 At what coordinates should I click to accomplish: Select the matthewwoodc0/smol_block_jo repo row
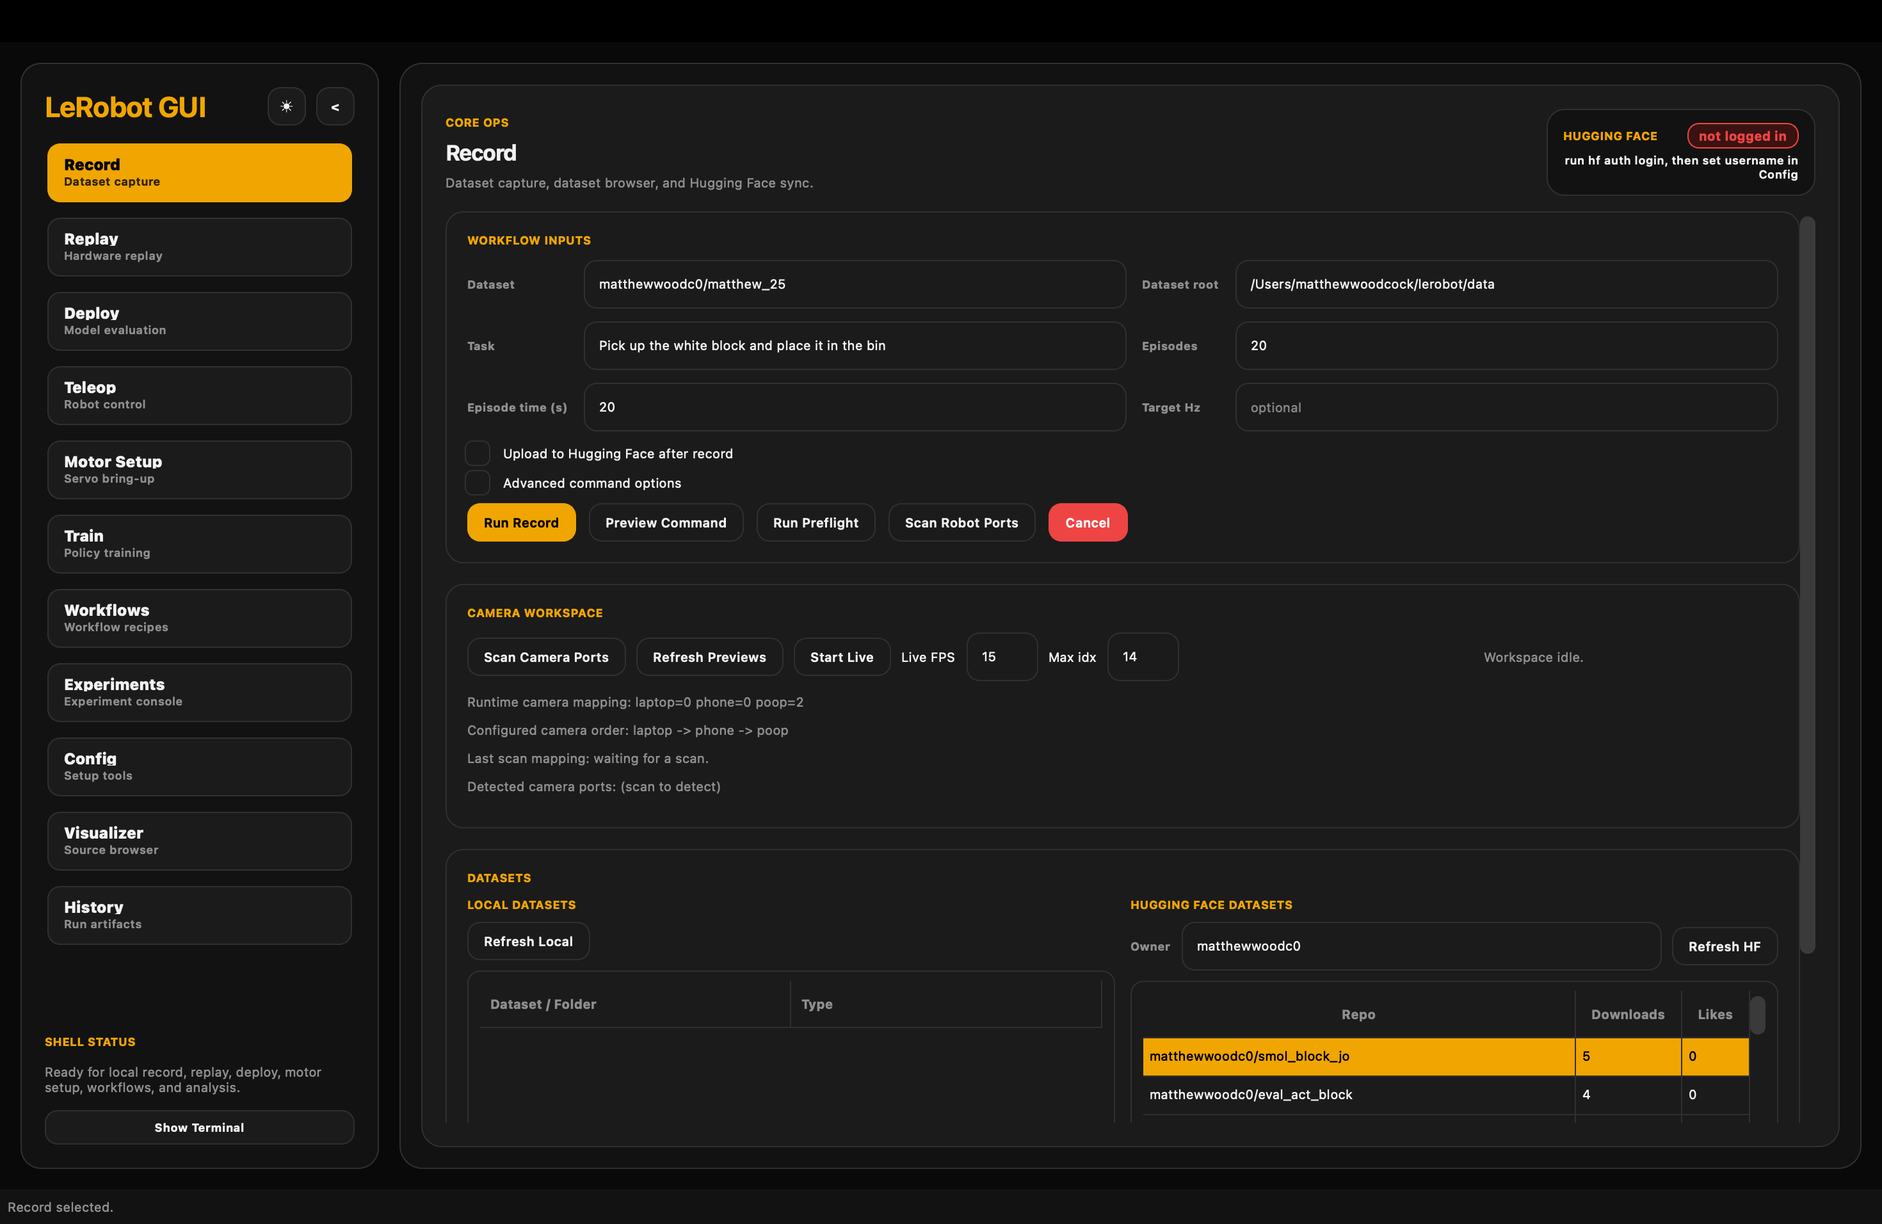click(x=1445, y=1056)
